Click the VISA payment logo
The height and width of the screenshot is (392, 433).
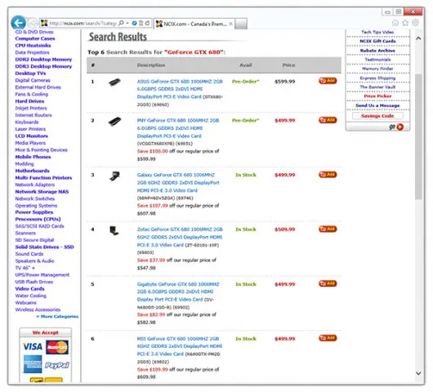click(x=33, y=346)
